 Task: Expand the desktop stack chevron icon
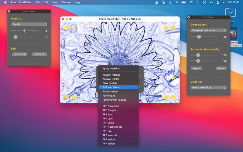pyautogui.click(x=230, y=12)
